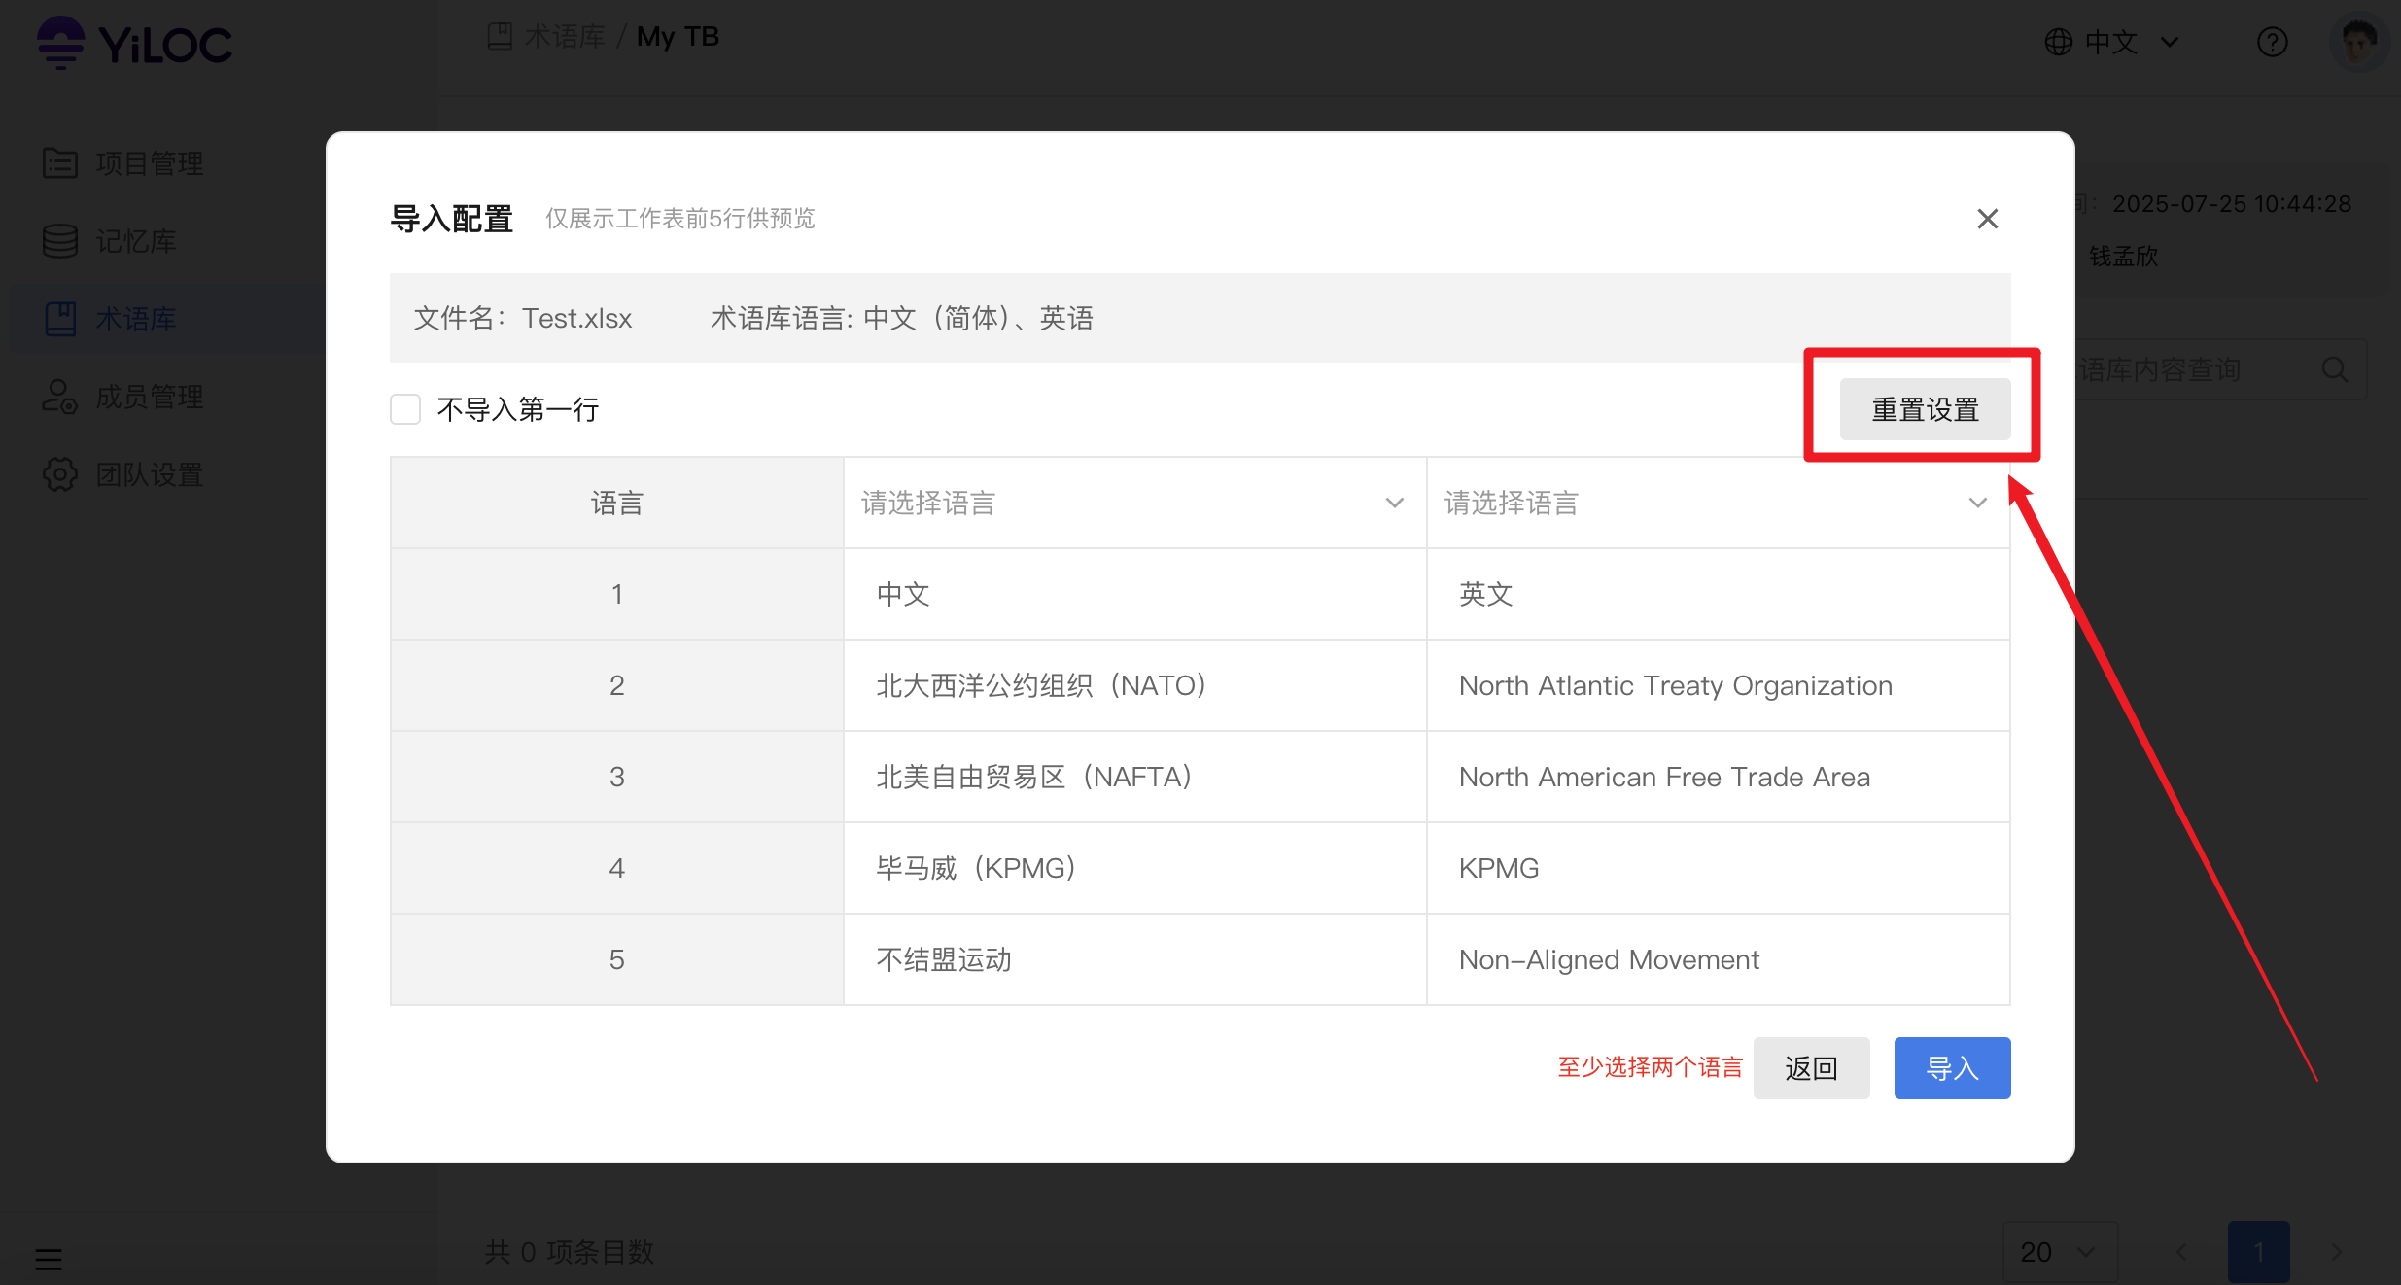This screenshot has height=1285, width=2401.
Task: Select cell North Atlantic Treaty Organization
Action: [x=1718, y=685]
